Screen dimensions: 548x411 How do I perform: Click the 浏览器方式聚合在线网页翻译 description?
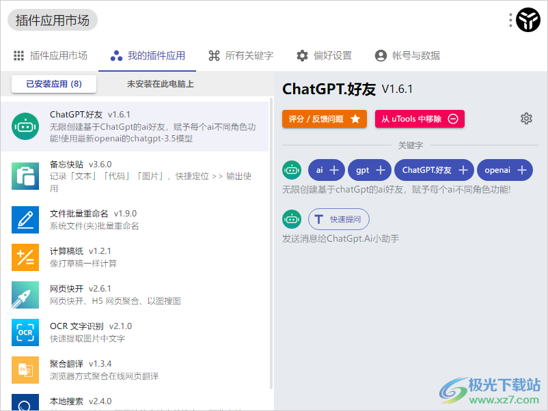point(104,376)
